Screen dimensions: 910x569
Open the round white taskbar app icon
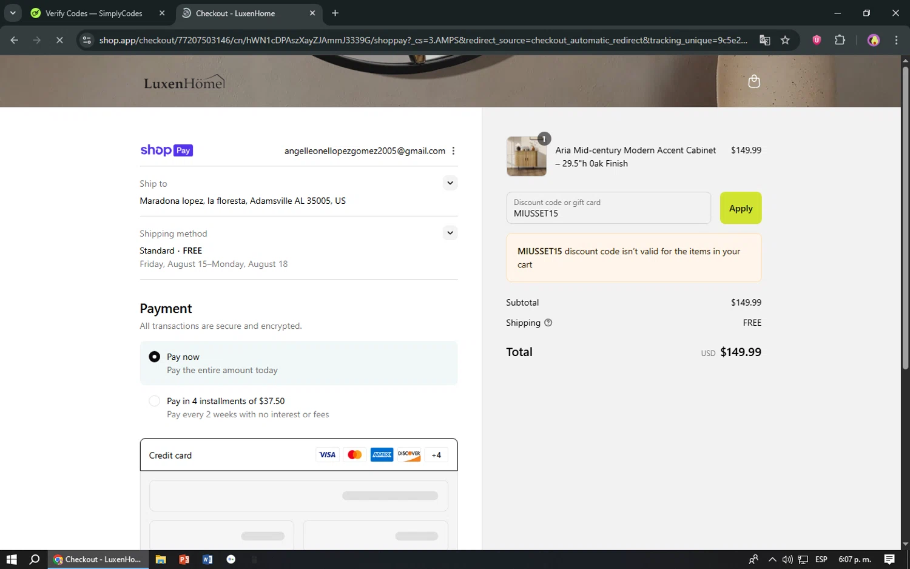point(231,559)
